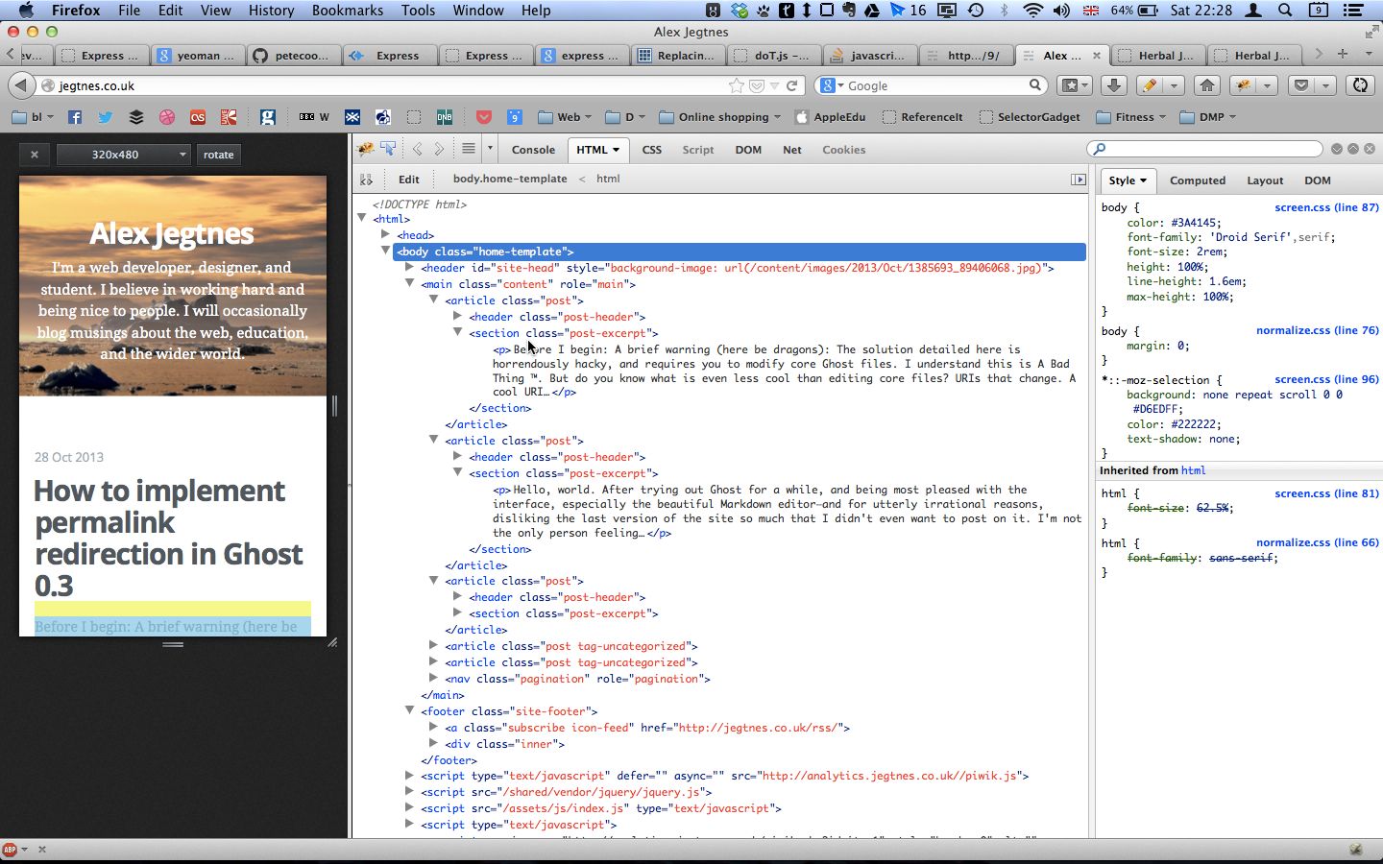
Task: Click the 'Inherited from html' link
Action: pos(1193,470)
